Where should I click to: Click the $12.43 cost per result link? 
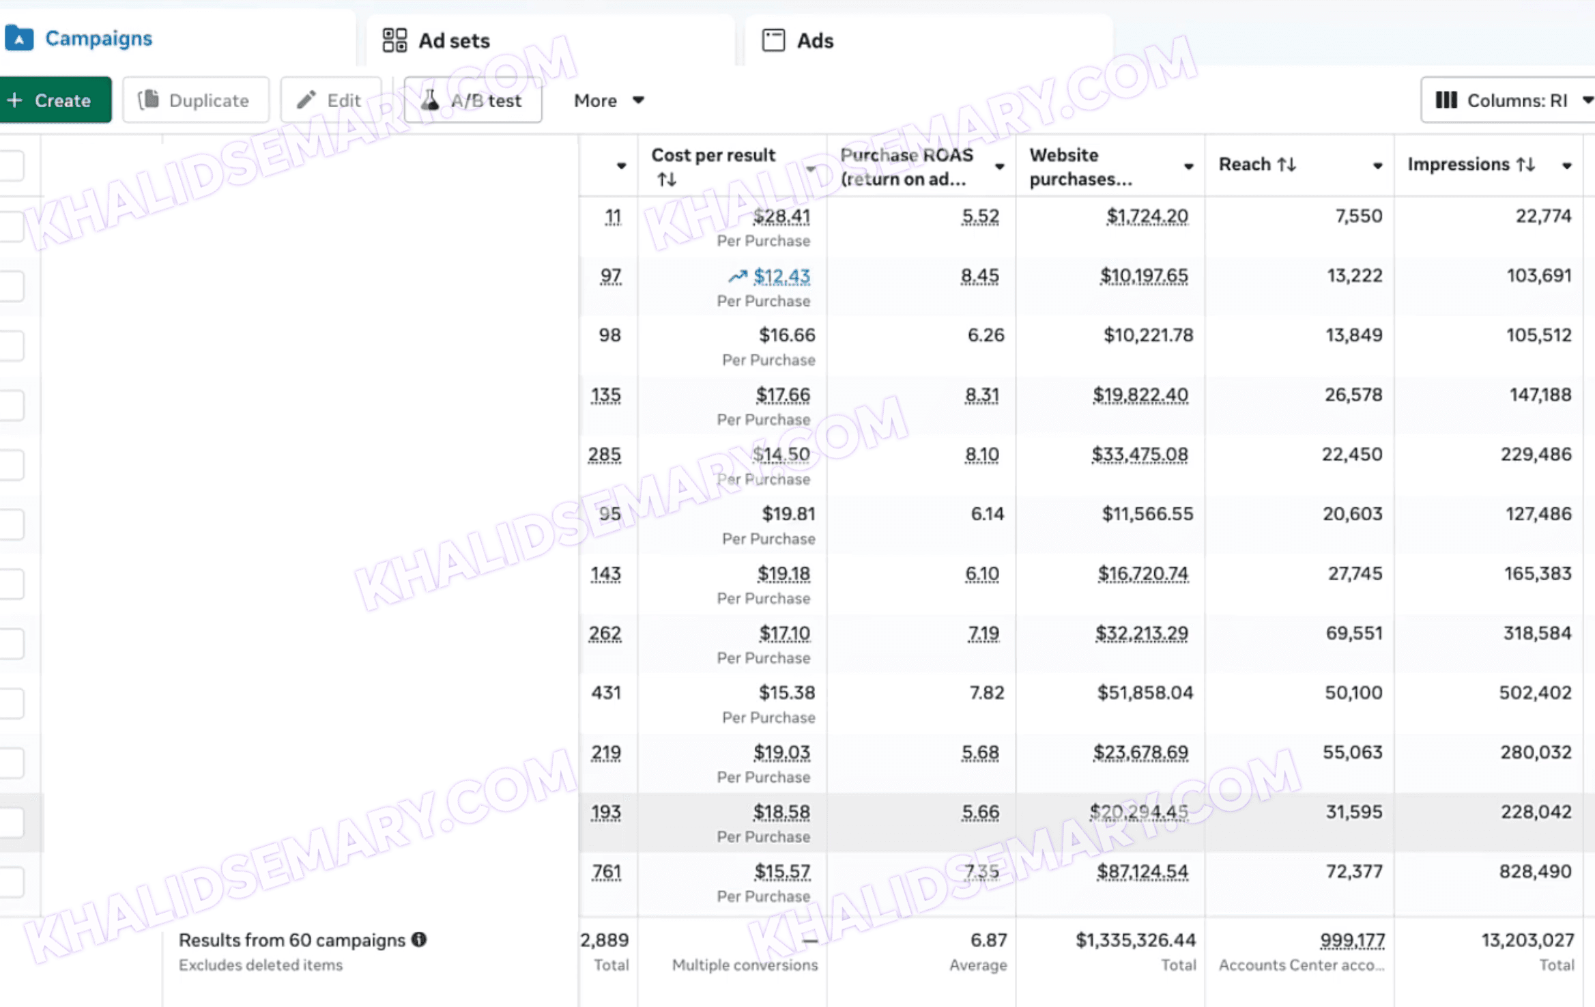781,276
